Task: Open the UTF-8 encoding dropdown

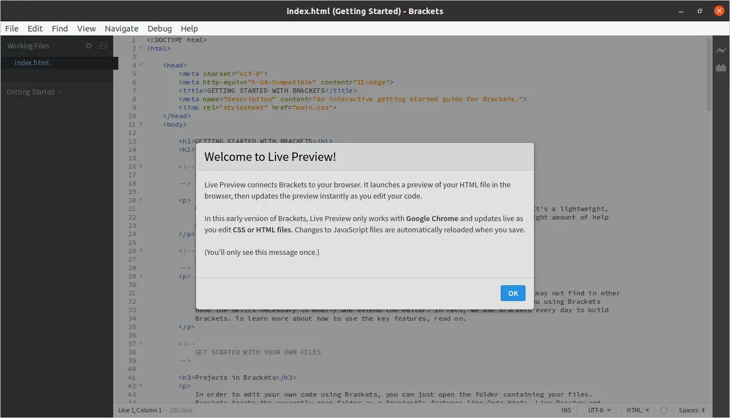Action: (x=599, y=411)
